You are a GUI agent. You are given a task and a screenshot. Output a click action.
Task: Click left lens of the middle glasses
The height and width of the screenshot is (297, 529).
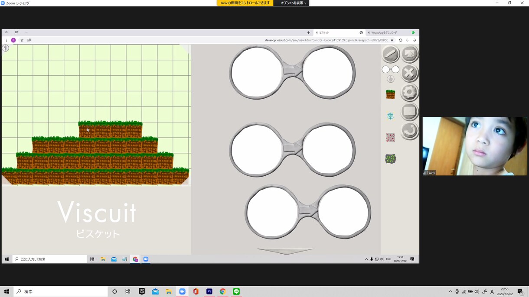[x=257, y=150]
